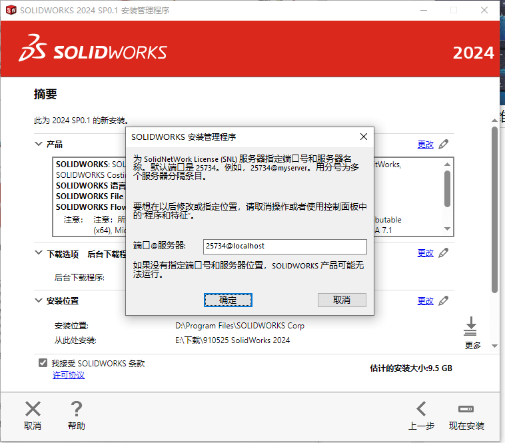The width and height of the screenshot is (505, 443).
Task: Click the 从此处安装: label
Action: pos(75,340)
